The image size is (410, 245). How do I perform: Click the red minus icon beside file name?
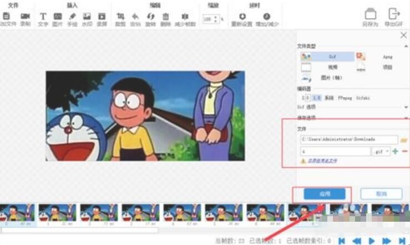(x=404, y=151)
